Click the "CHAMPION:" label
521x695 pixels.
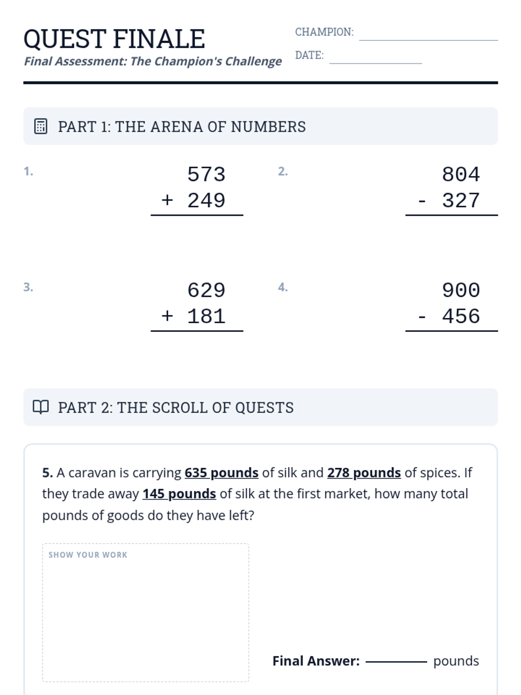click(x=324, y=32)
